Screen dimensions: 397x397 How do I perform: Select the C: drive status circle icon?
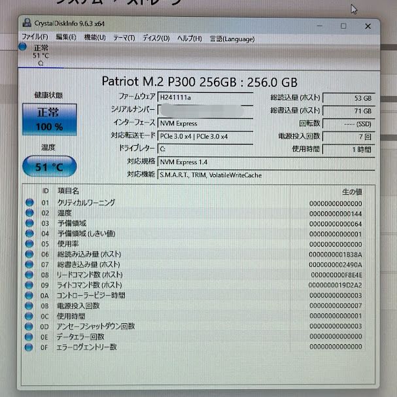[23, 46]
